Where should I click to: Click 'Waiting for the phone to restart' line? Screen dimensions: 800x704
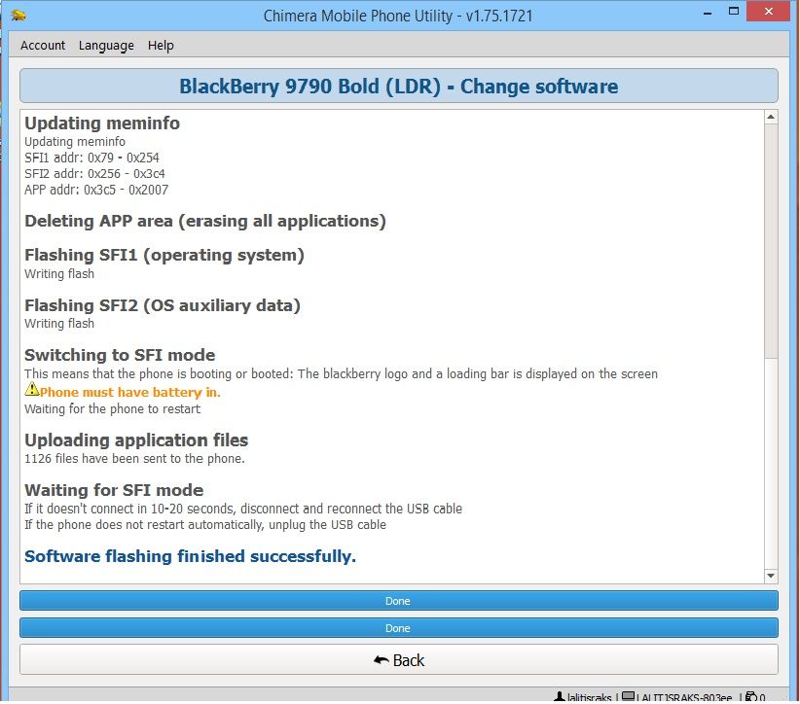point(112,408)
